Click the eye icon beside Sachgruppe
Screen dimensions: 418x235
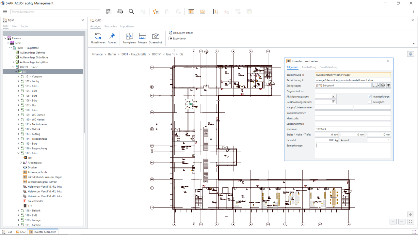pos(388,86)
